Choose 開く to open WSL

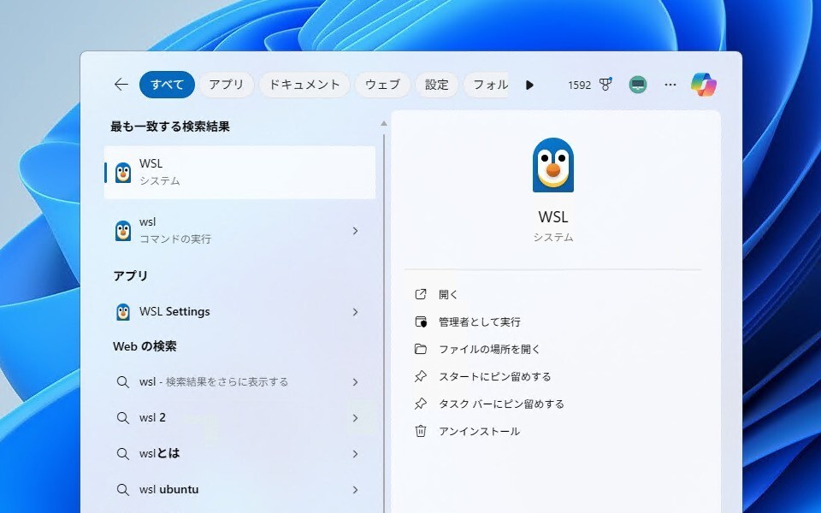pyautogui.click(x=448, y=295)
